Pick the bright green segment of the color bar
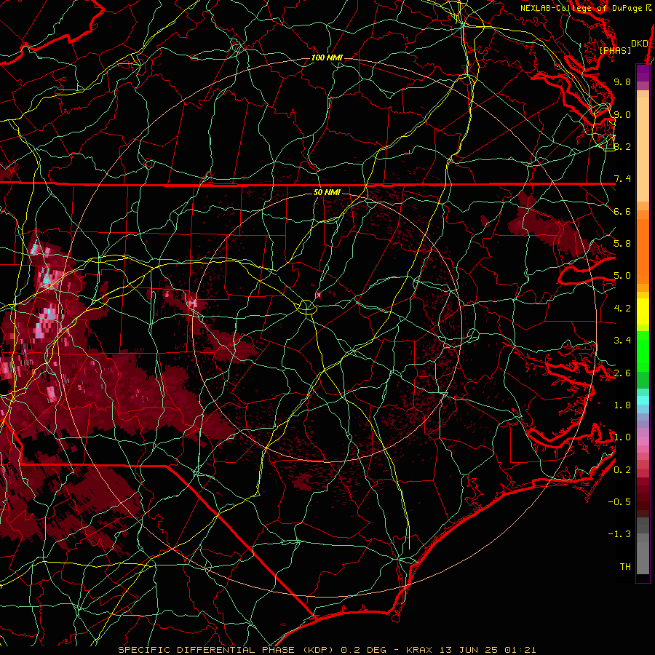The height and width of the screenshot is (655, 655). coord(643,351)
